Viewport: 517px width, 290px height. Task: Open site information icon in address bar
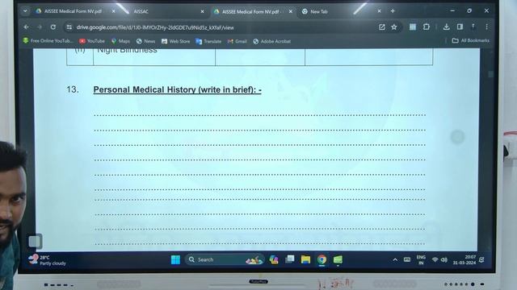point(69,27)
